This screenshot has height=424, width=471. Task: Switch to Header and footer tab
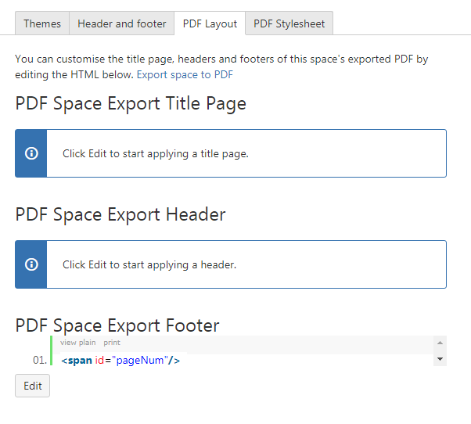[x=121, y=23]
